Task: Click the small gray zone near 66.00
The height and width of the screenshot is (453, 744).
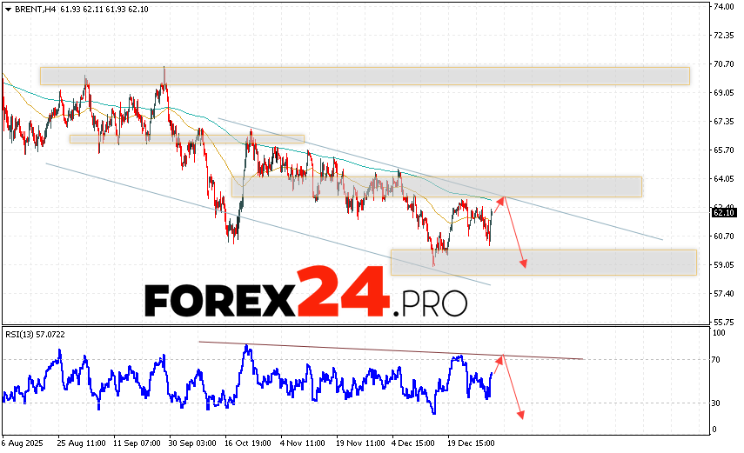Action: pyautogui.click(x=186, y=138)
